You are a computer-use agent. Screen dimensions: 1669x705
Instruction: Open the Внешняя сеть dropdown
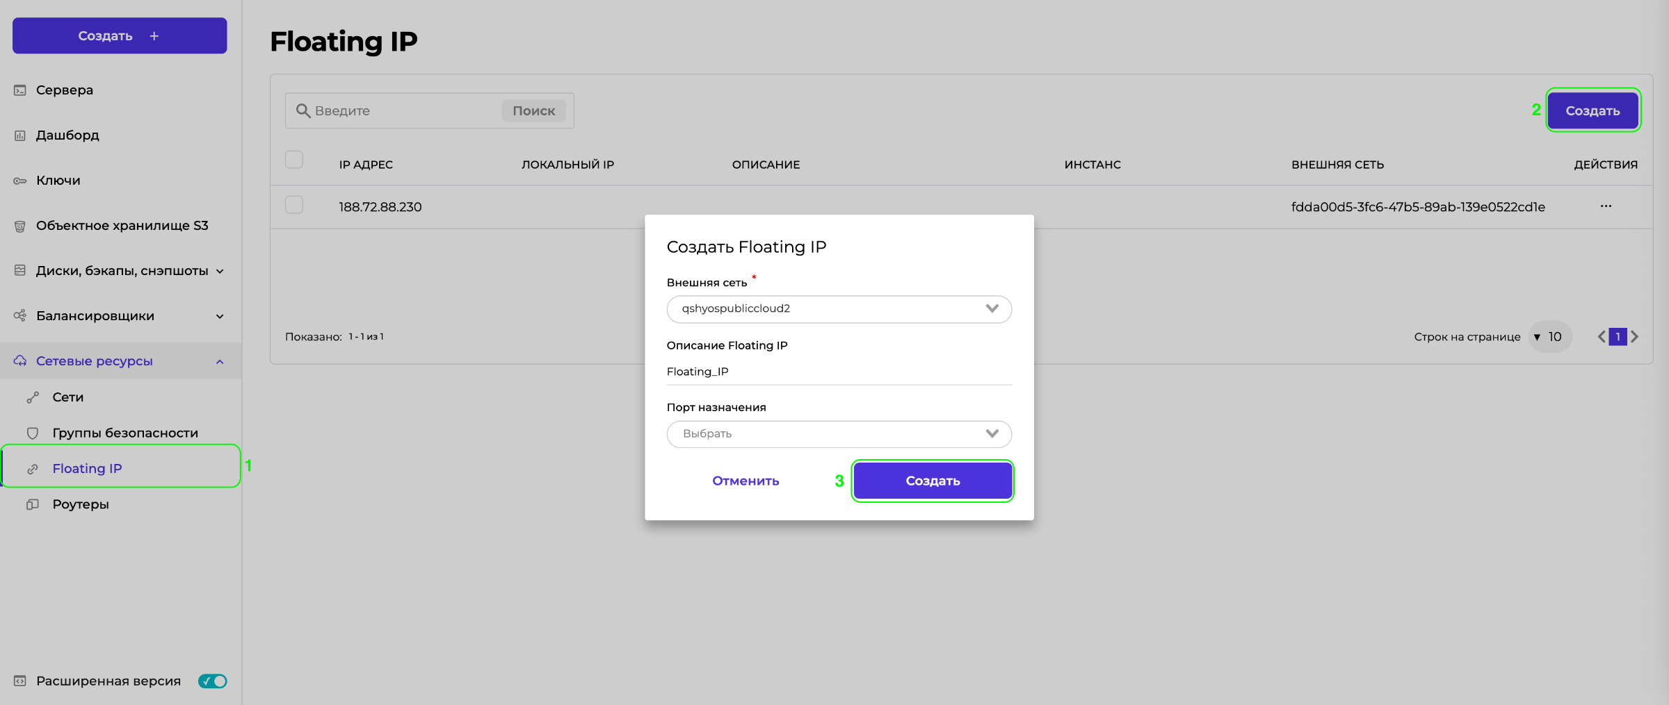point(839,309)
